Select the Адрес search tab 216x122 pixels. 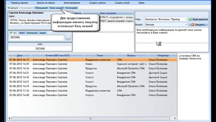(43, 33)
